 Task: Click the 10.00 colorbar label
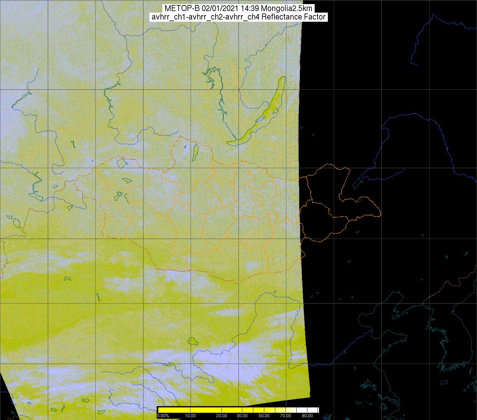pyautogui.click(x=190, y=416)
